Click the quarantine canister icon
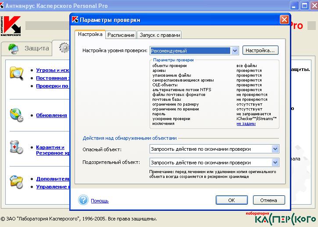This screenshot has width=318, height=227. point(17,147)
